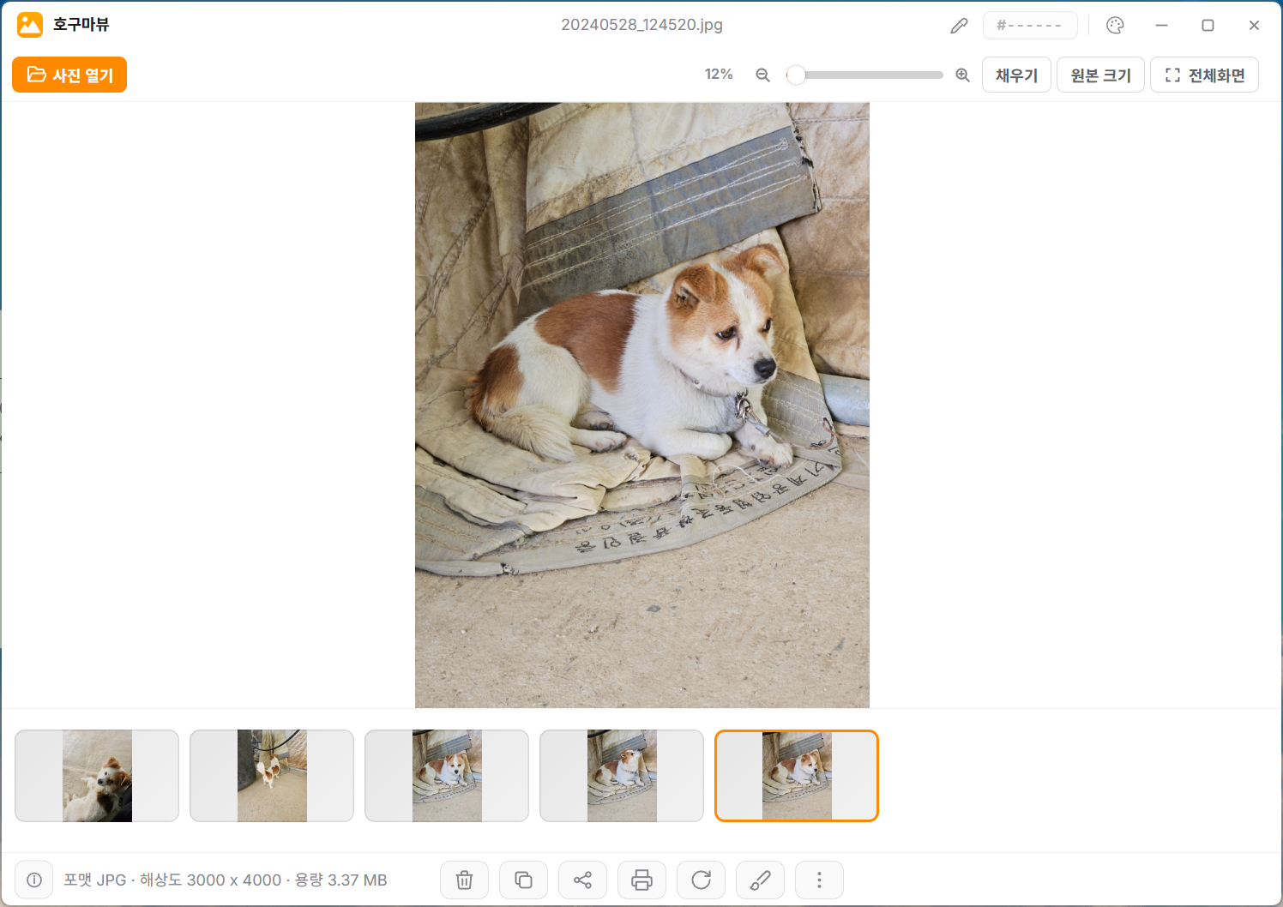
Task: Click the 사진 열기 button
Action: [x=69, y=75]
